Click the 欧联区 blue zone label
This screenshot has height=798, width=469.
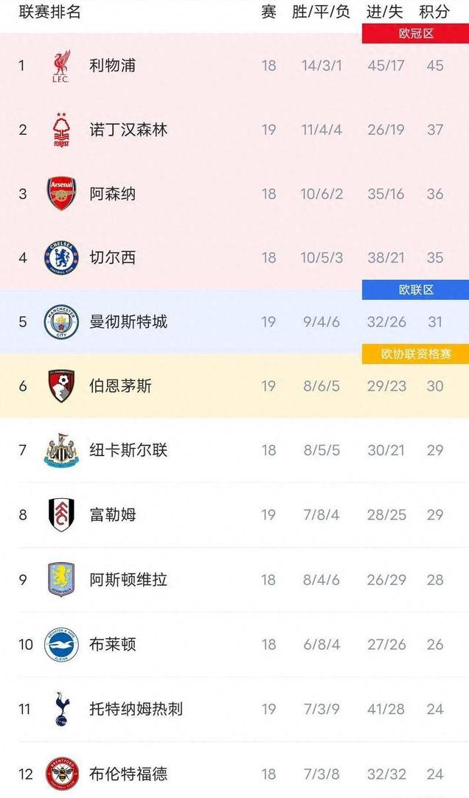(x=415, y=290)
